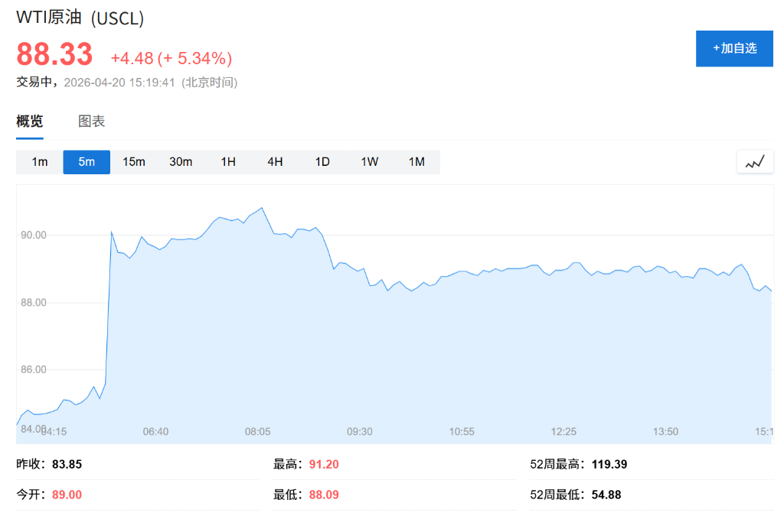Viewport: 784px width, 519px height.
Task: Click the 08:05 time axis label
Action: (257, 432)
